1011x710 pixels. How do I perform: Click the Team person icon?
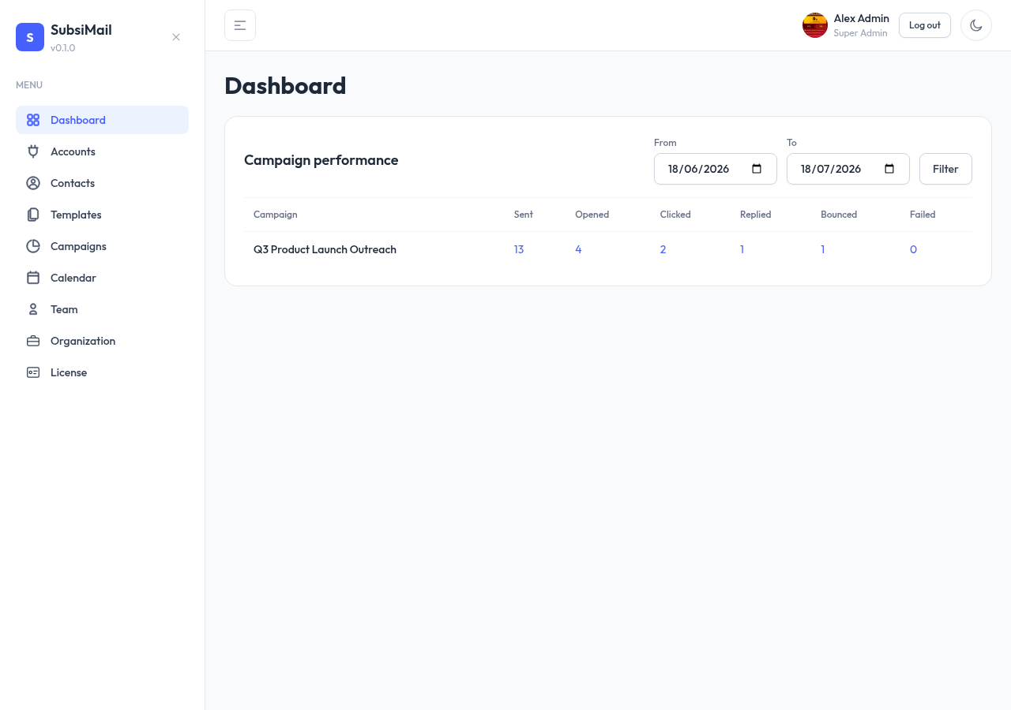(33, 309)
